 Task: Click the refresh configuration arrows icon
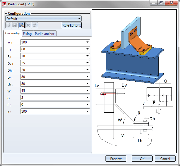[x=35, y=25]
